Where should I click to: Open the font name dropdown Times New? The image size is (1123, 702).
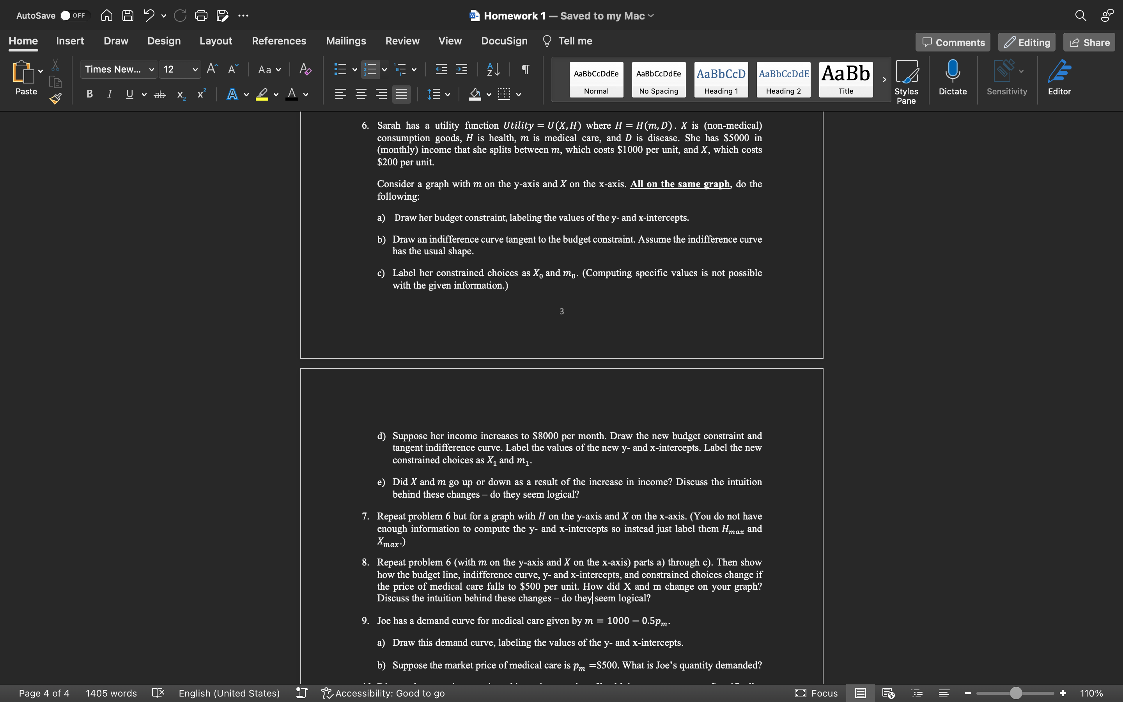(119, 70)
